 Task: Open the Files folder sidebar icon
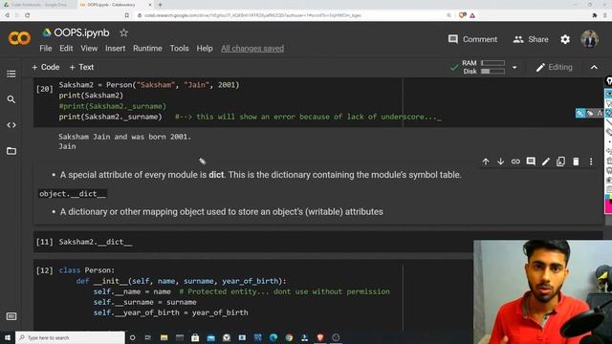point(11,151)
